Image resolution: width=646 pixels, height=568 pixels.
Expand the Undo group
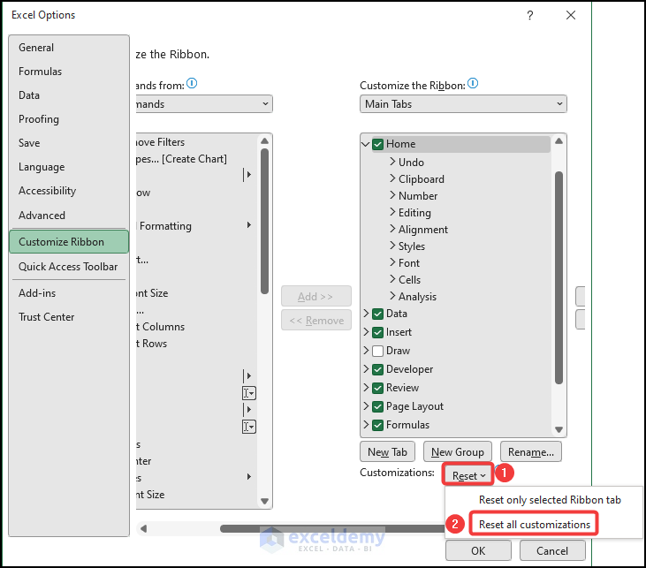point(392,162)
